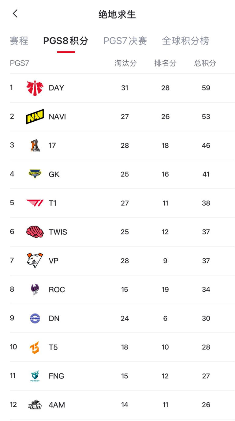235x421 pixels.
Task: Click the 排名分 column header
Action: click(x=165, y=63)
